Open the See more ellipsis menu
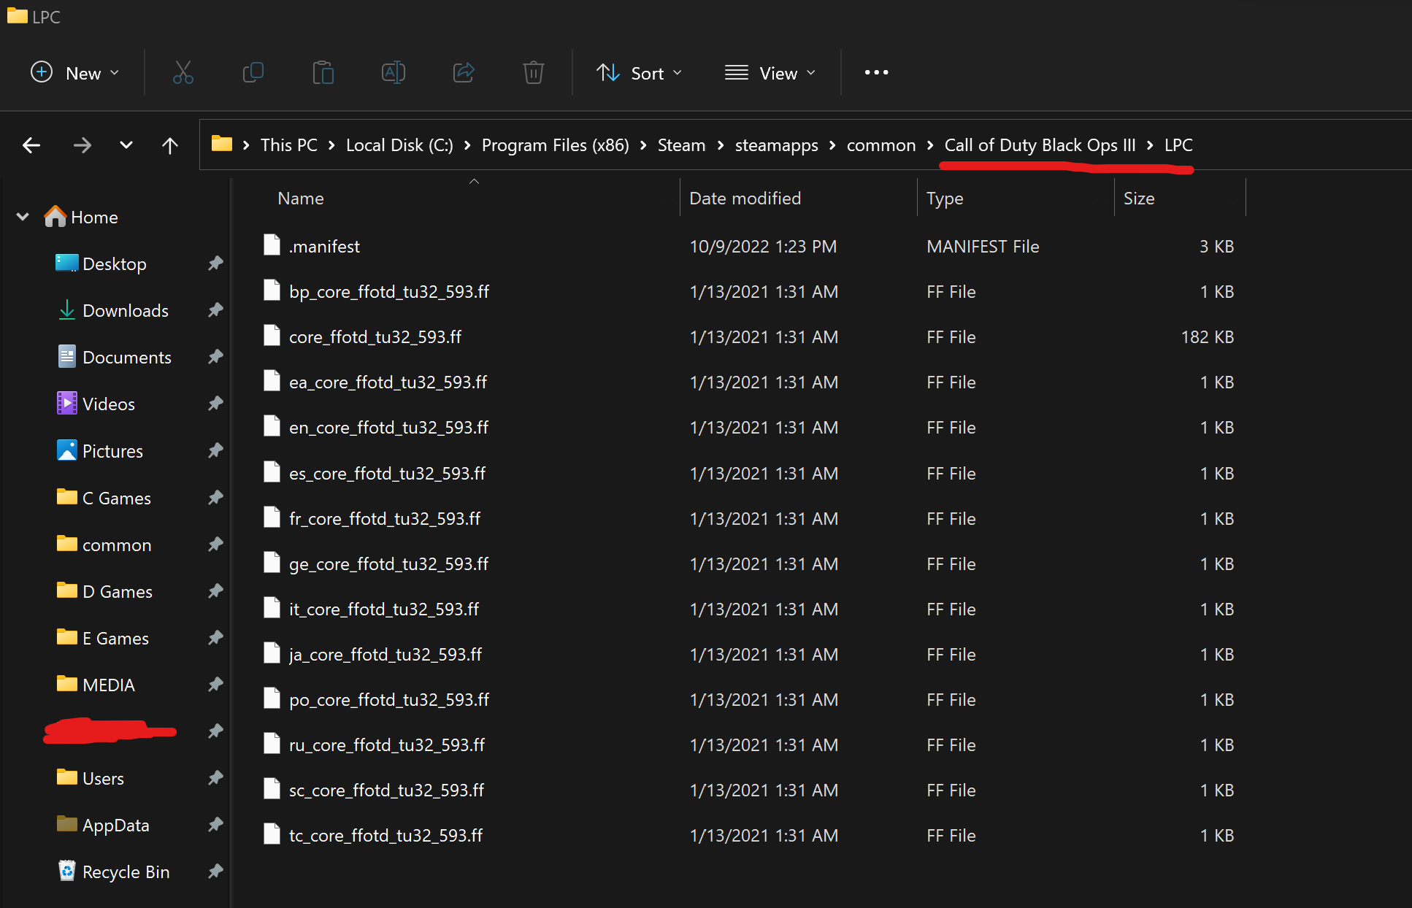Screen dimensions: 1412x908 (x=876, y=73)
